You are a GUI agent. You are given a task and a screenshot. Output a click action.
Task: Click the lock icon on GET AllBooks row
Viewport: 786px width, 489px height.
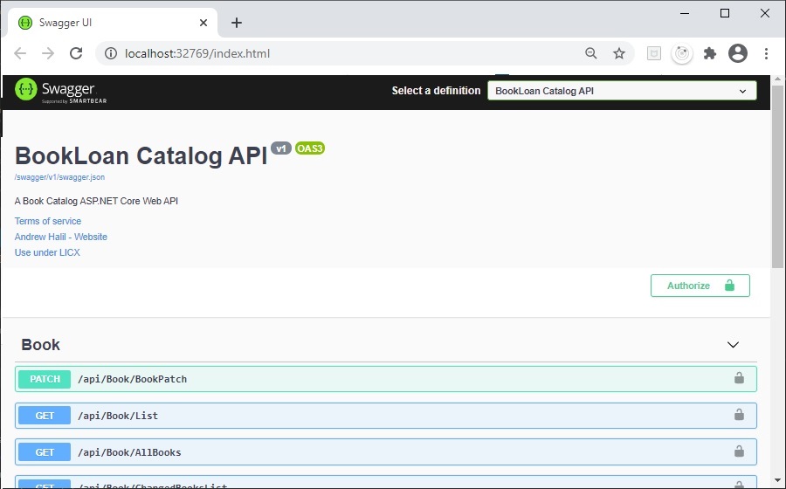[x=739, y=451]
